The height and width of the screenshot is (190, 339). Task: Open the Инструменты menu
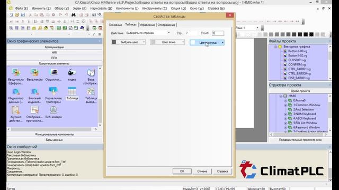[154, 8]
